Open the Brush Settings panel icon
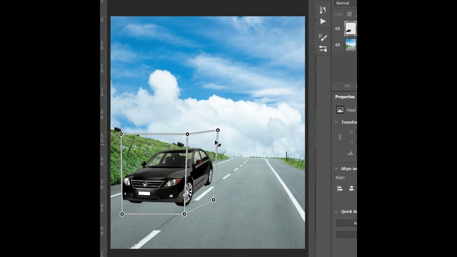This screenshot has height=257, width=457. pos(323,37)
